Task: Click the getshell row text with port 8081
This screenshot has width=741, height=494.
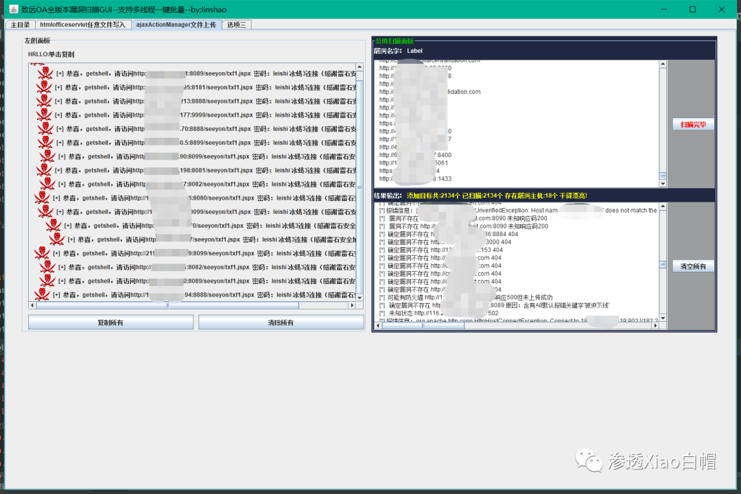Action: coord(206,169)
